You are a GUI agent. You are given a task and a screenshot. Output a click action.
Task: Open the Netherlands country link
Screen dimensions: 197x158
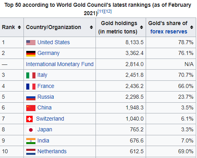click(x=52, y=151)
